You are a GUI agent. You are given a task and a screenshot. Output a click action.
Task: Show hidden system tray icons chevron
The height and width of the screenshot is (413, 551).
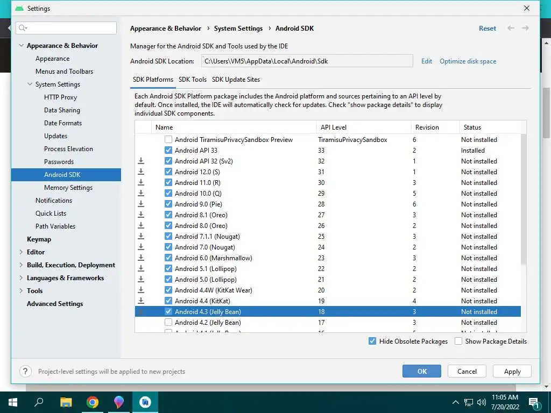pos(455,402)
